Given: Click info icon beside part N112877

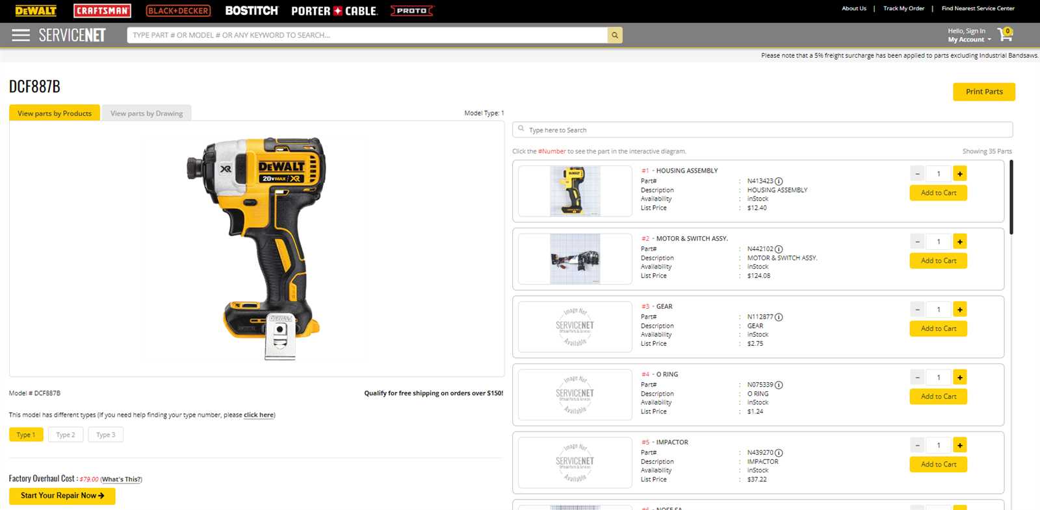Looking at the screenshot, I should tap(779, 317).
